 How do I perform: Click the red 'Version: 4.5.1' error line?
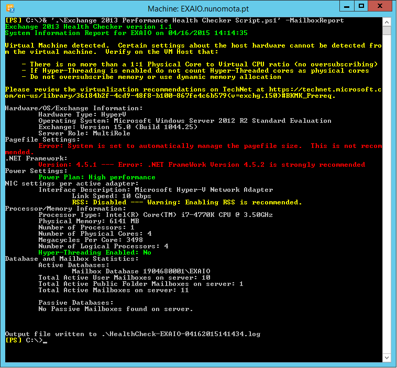click(x=202, y=165)
